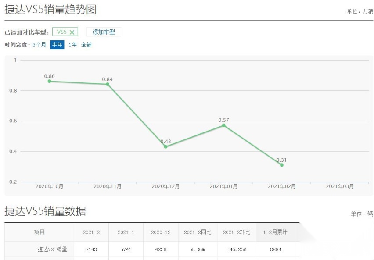Click the 2021-1 column header

click(x=126, y=232)
